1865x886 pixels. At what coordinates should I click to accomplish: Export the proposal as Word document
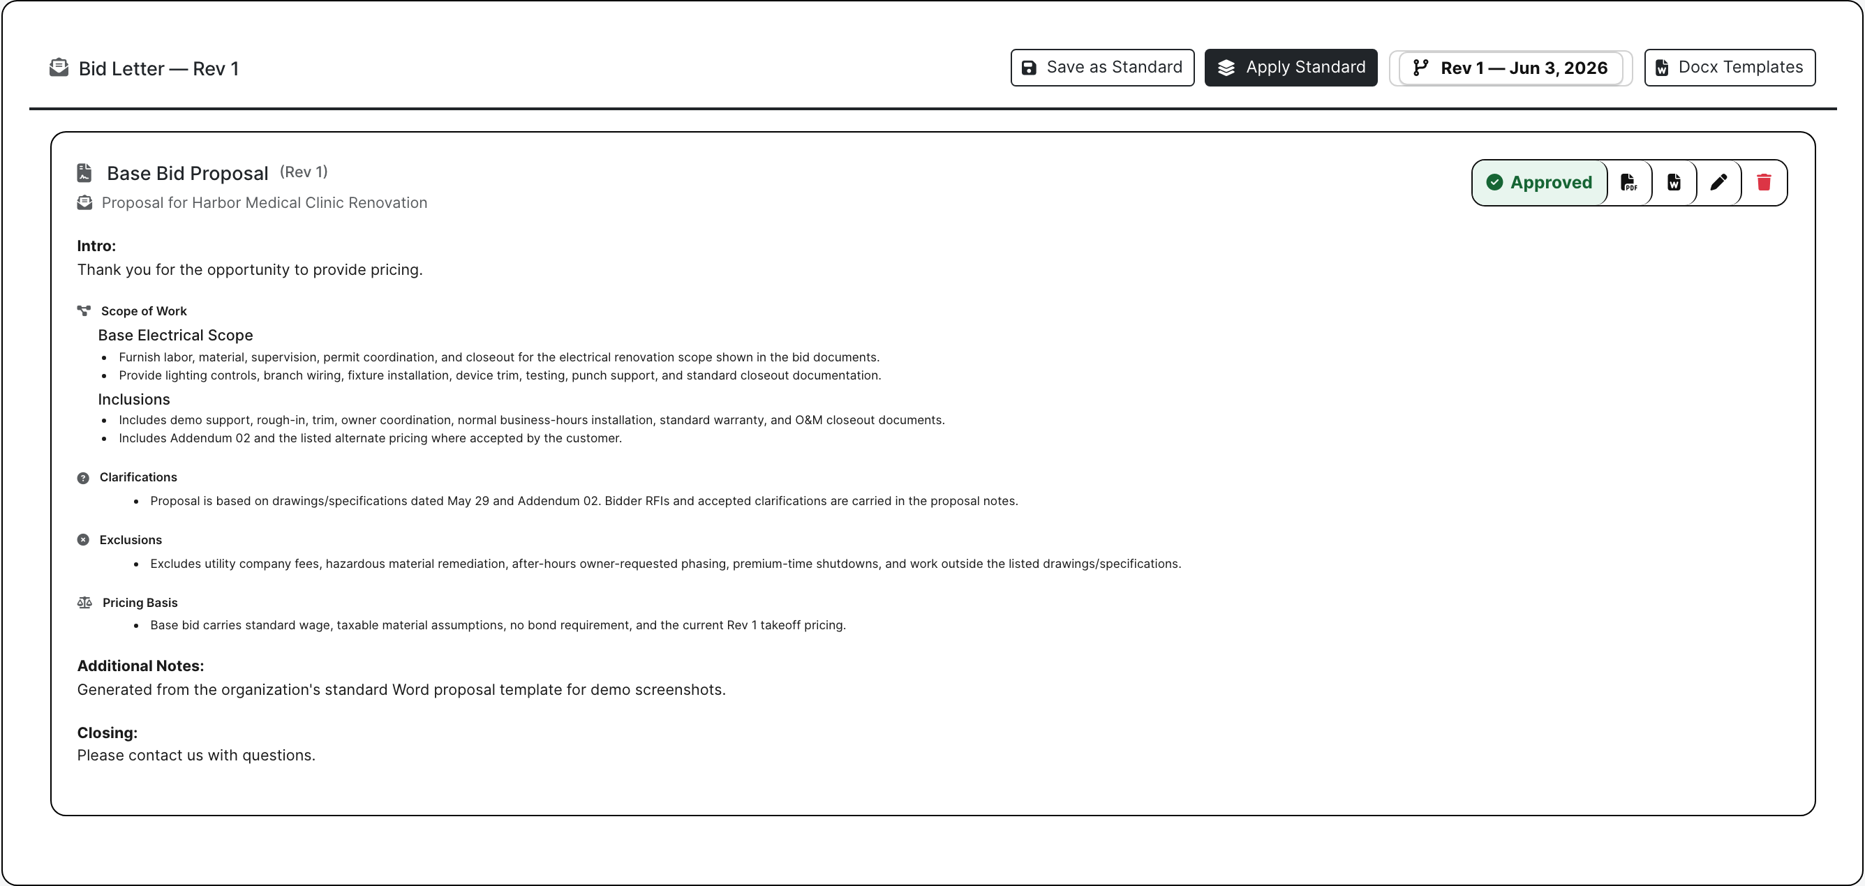pyautogui.click(x=1674, y=182)
